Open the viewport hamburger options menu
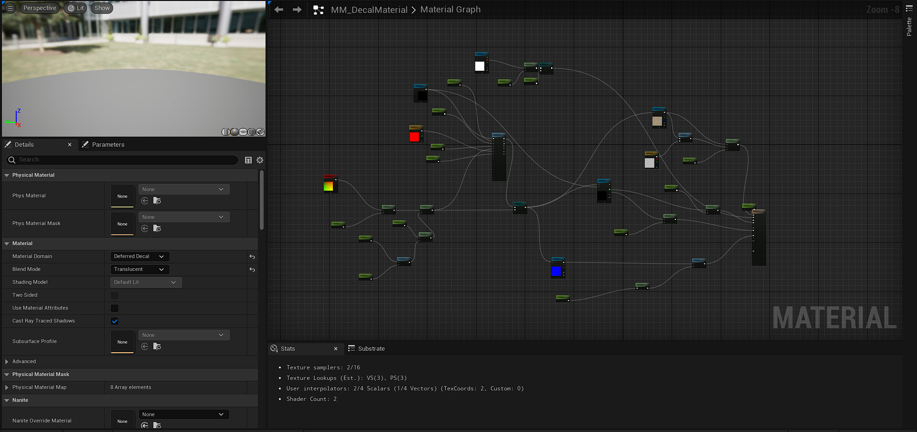Viewport: 917px width, 432px height. click(10, 8)
